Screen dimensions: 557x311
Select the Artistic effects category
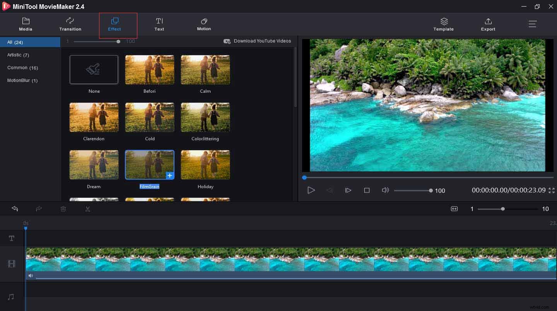pos(18,54)
